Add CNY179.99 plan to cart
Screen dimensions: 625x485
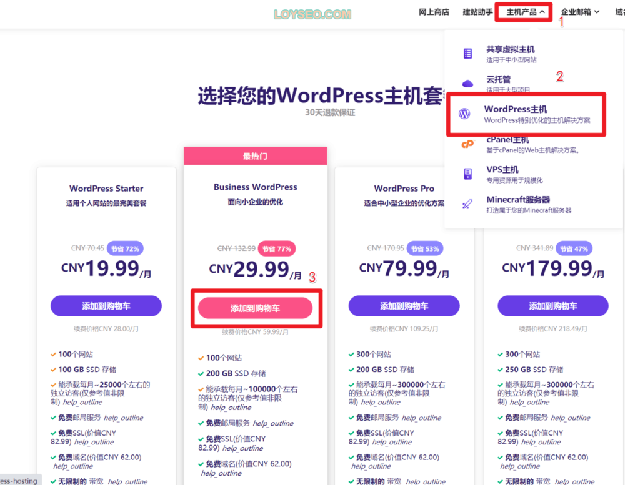pyautogui.click(x=553, y=306)
